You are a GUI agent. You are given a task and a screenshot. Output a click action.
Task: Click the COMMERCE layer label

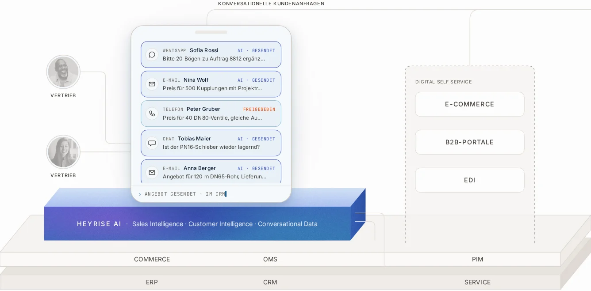pos(152,260)
